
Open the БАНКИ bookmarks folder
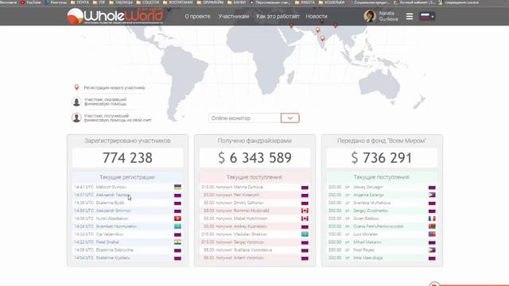click(x=237, y=2)
